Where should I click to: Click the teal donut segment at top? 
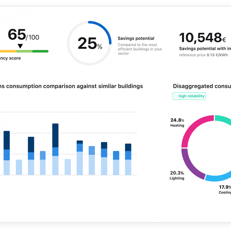click(223, 119)
